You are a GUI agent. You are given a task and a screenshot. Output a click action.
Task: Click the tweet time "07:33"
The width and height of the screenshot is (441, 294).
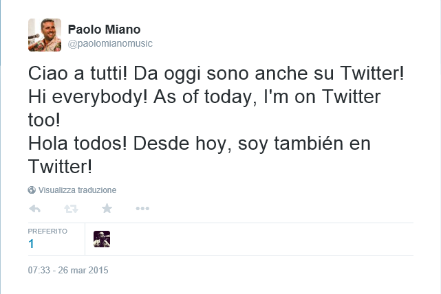[x=39, y=271]
